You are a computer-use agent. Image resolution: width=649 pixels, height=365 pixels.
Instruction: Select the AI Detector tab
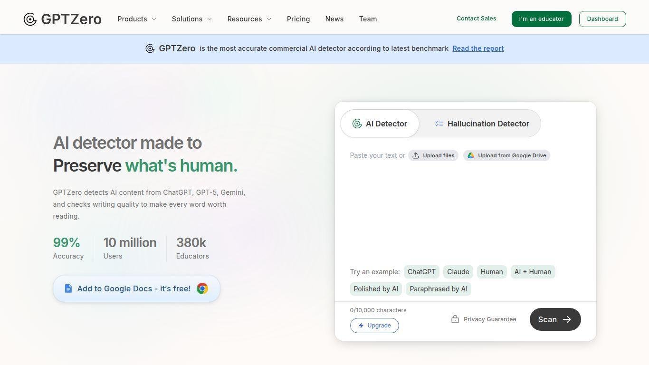pos(380,124)
